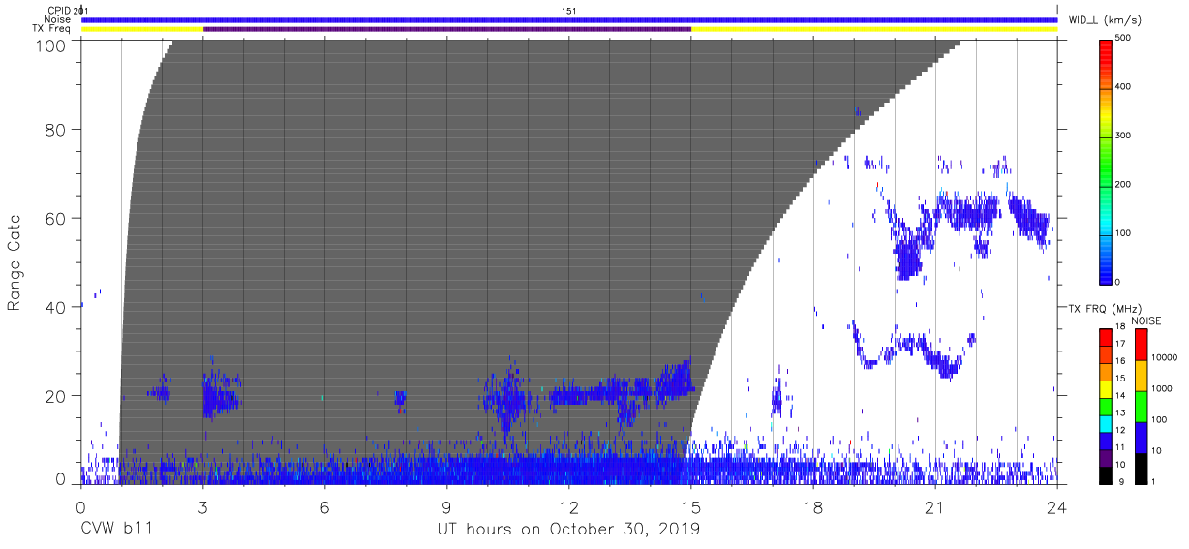Pick the red 17–18 MHz swatch in TX FRQ legend
Image resolution: width=1189 pixels, height=549 pixels.
[1106, 337]
